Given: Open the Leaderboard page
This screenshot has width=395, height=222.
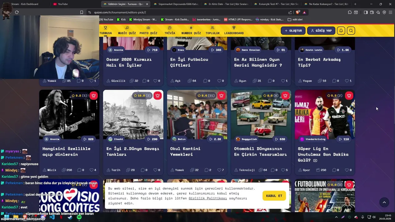Looking at the screenshot, I should (x=234, y=31).
